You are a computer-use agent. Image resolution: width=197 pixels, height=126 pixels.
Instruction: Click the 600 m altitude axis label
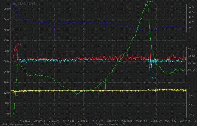click(7, 9)
